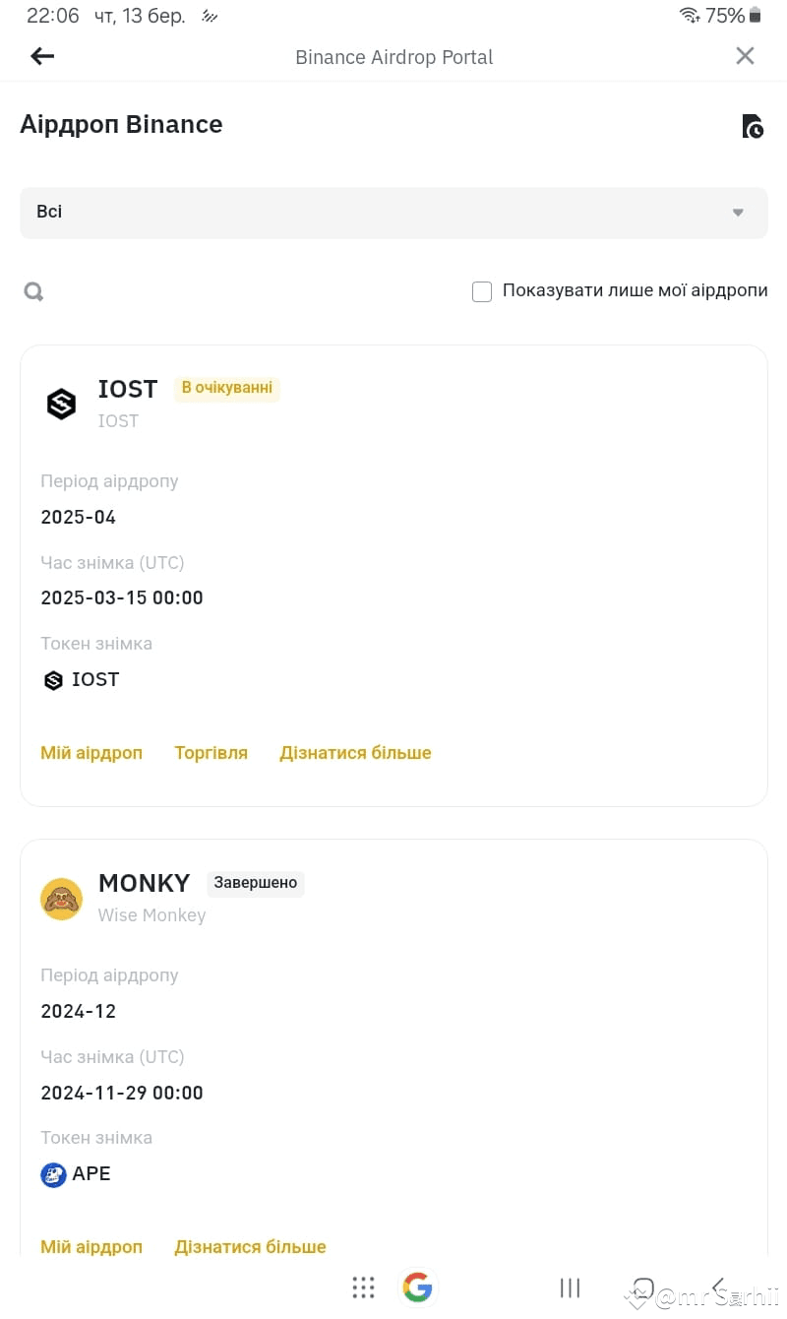Open the airdrop history icon at top right

tap(752, 126)
